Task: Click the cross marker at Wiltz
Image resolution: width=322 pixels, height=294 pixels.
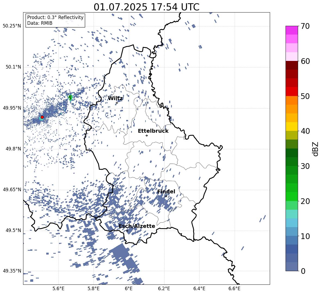Action: click(117, 103)
